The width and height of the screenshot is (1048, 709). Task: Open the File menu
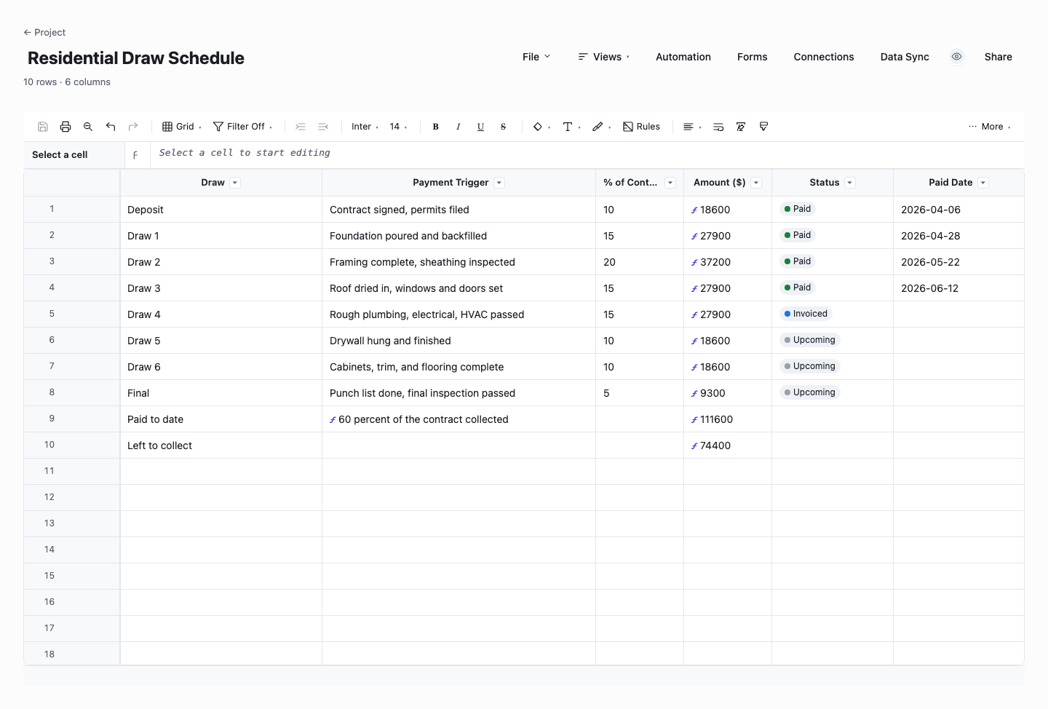(x=536, y=57)
